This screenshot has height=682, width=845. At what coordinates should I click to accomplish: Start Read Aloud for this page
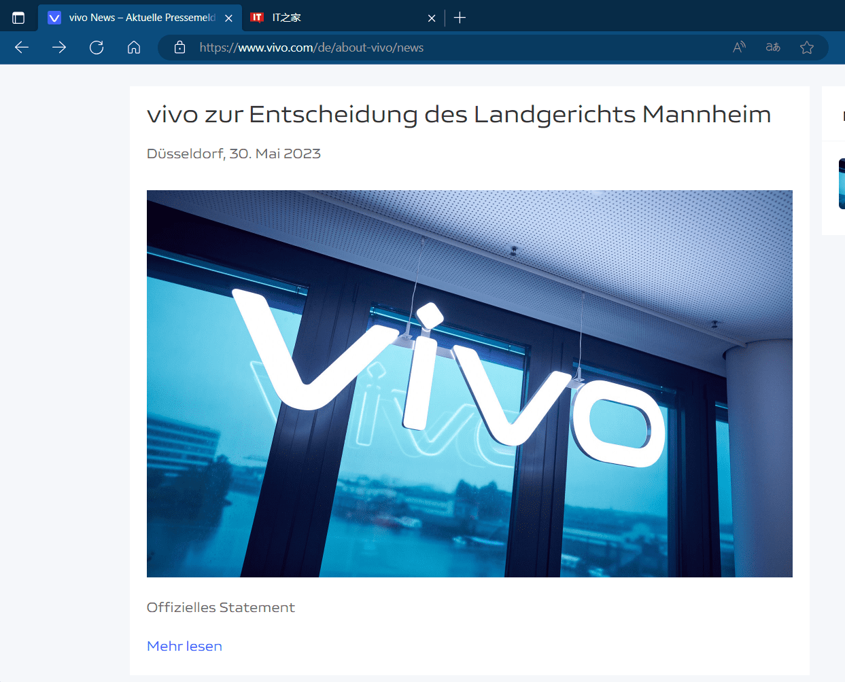(739, 47)
